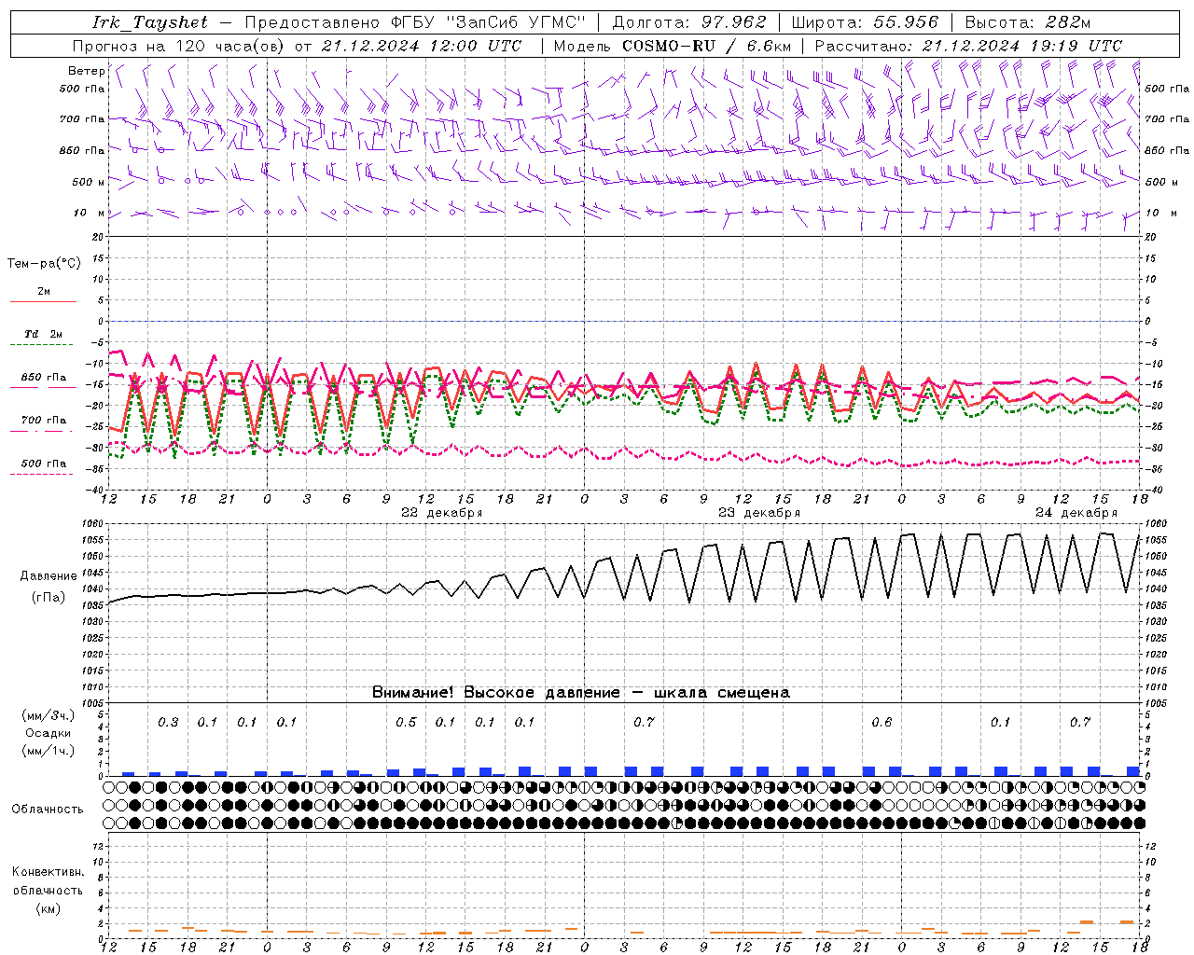Click the 500 гПа entry in temperature legend
This screenshot has width=1194, height=955.
coord(43,464)
